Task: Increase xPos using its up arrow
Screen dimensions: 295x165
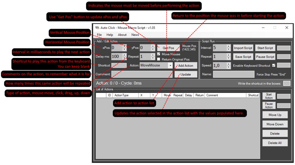Action: tap(124, 46)
